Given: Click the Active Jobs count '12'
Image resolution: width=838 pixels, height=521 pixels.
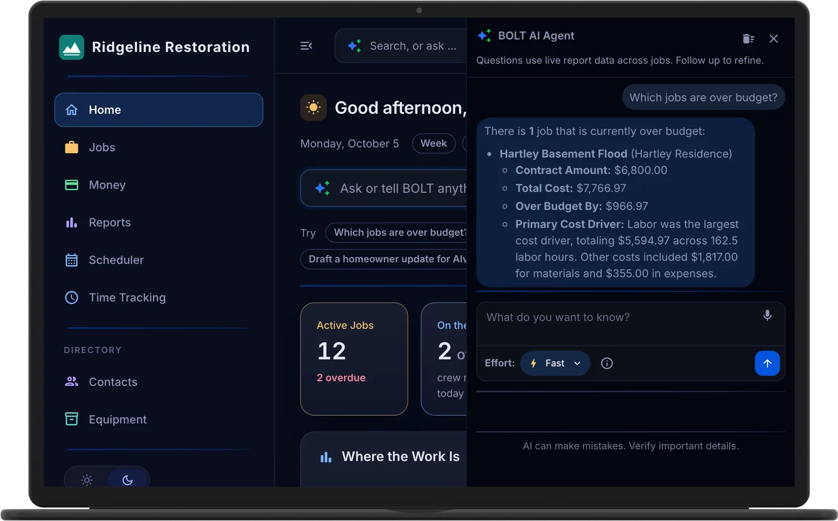Looking at the screenshot, I should (332, 351).
